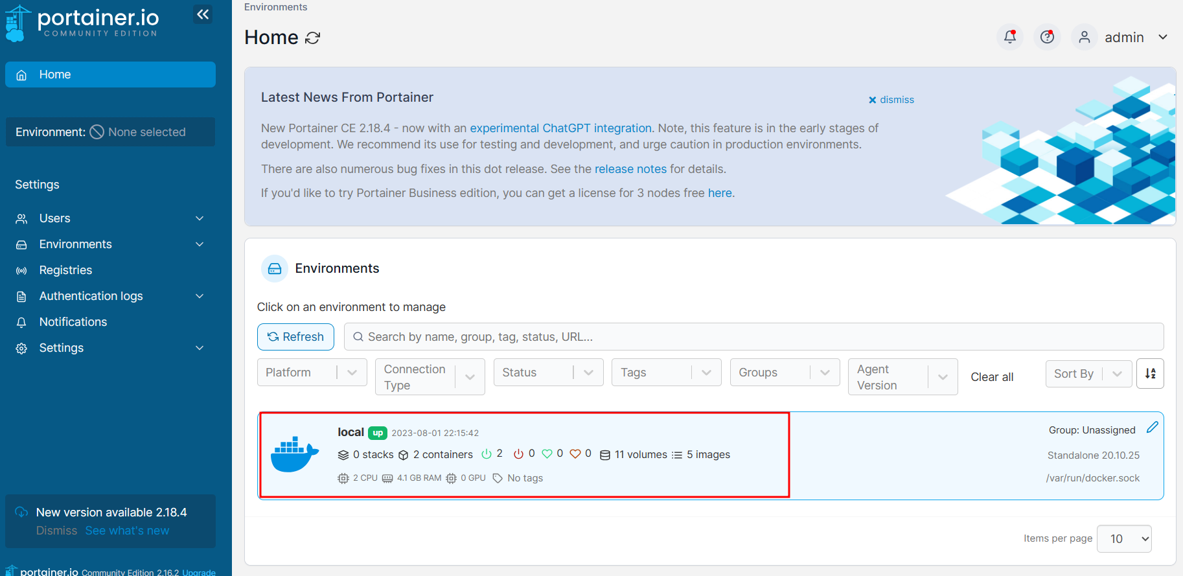
Task: Click the Environments breadcrumb
Action: [275, 7]
